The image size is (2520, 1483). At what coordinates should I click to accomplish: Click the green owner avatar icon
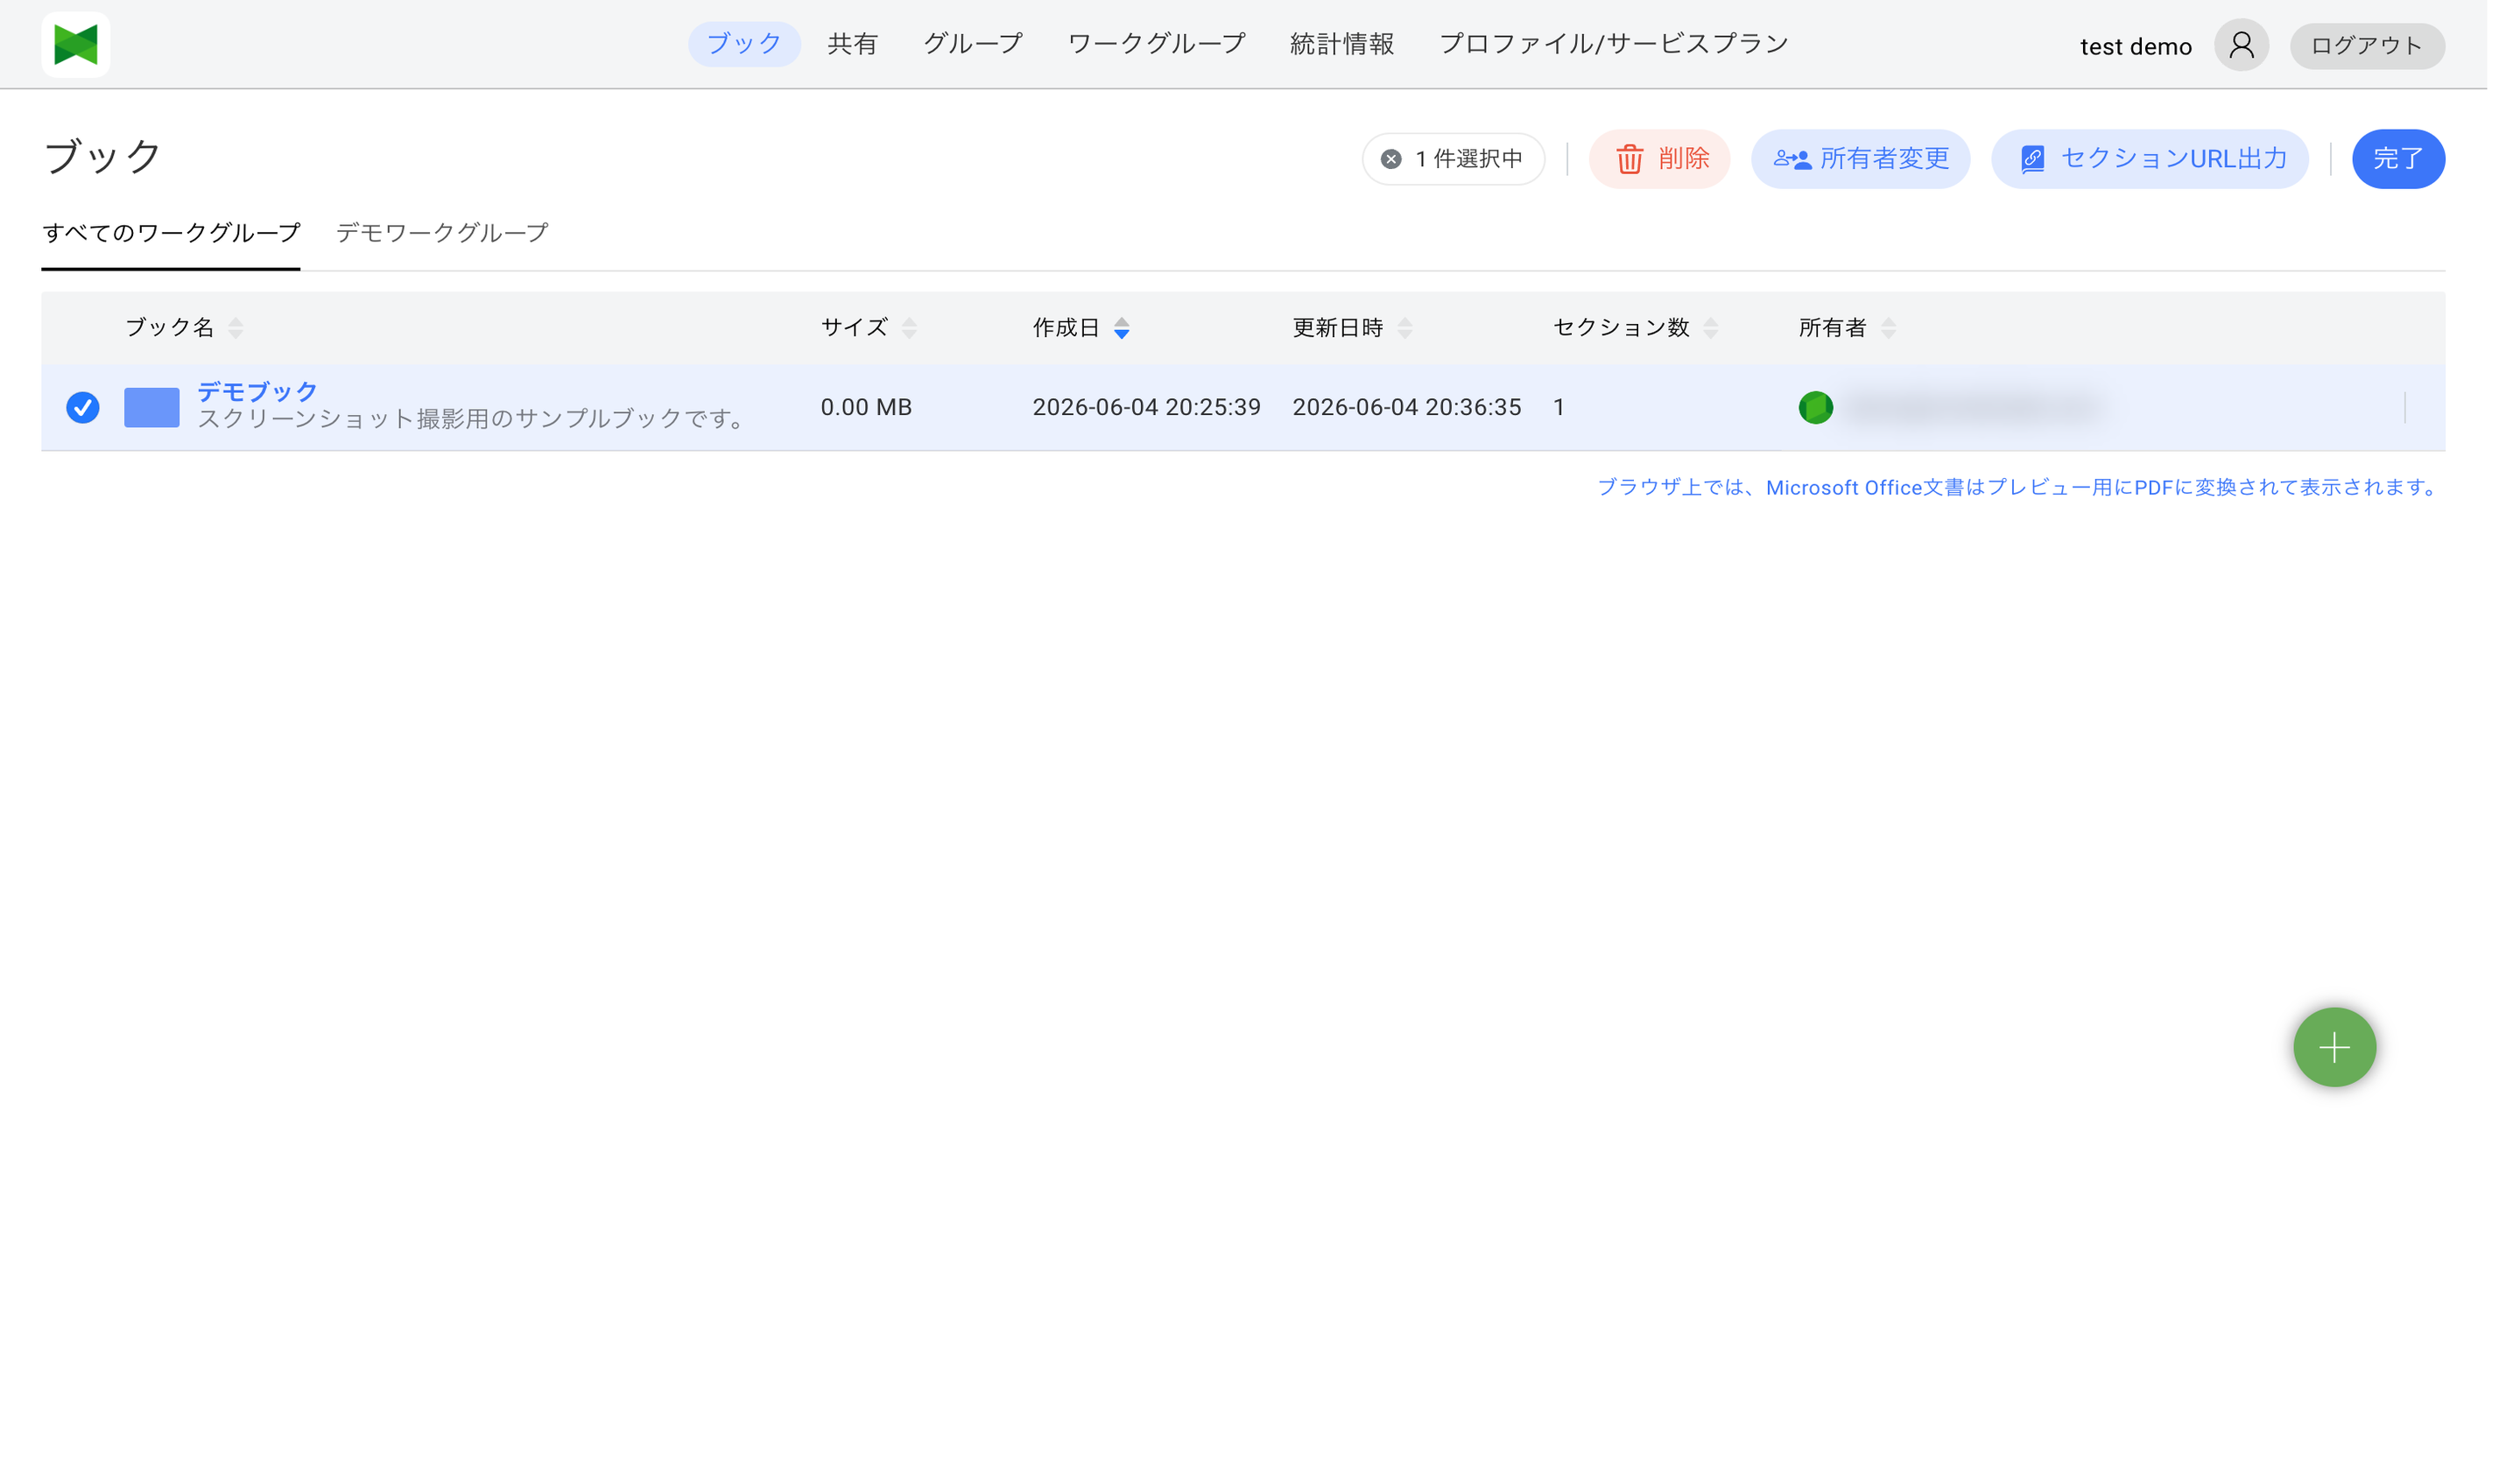pos(1815,408)
